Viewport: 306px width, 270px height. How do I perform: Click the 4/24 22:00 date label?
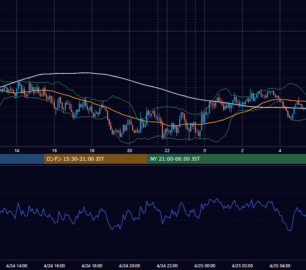pos(167,265)
